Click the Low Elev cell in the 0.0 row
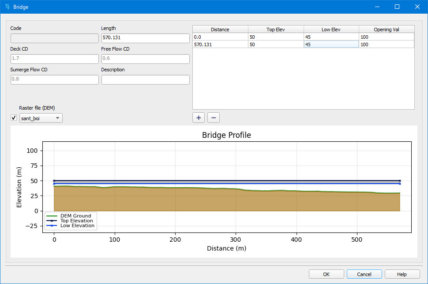Viewport: 428px width, 284px height. pyautogui.click(x=331, y=37)
